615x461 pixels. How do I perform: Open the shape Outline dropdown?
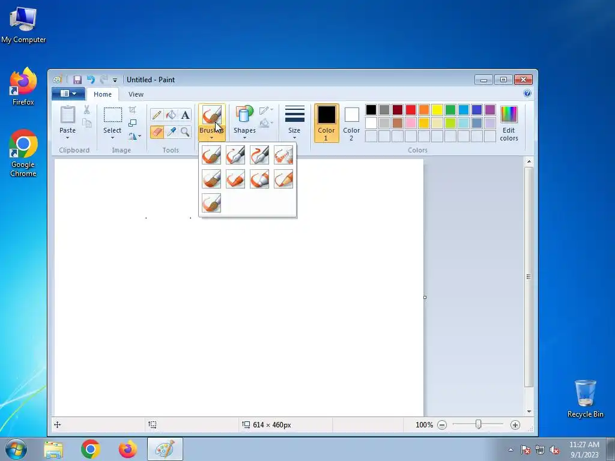pos(266,110)
